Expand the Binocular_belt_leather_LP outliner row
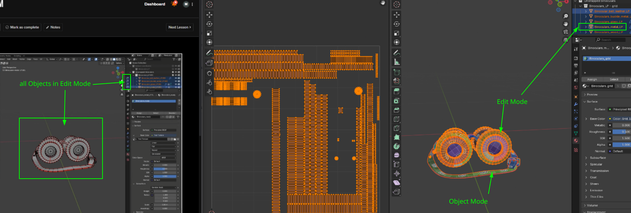Viewport: 631px width, 213px height. click(x=586, y=10)
